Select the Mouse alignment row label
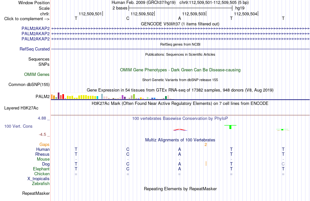Image resolution: width=310 pixels, height=201 pixels. pyautogui.click(x=43, y=159)
